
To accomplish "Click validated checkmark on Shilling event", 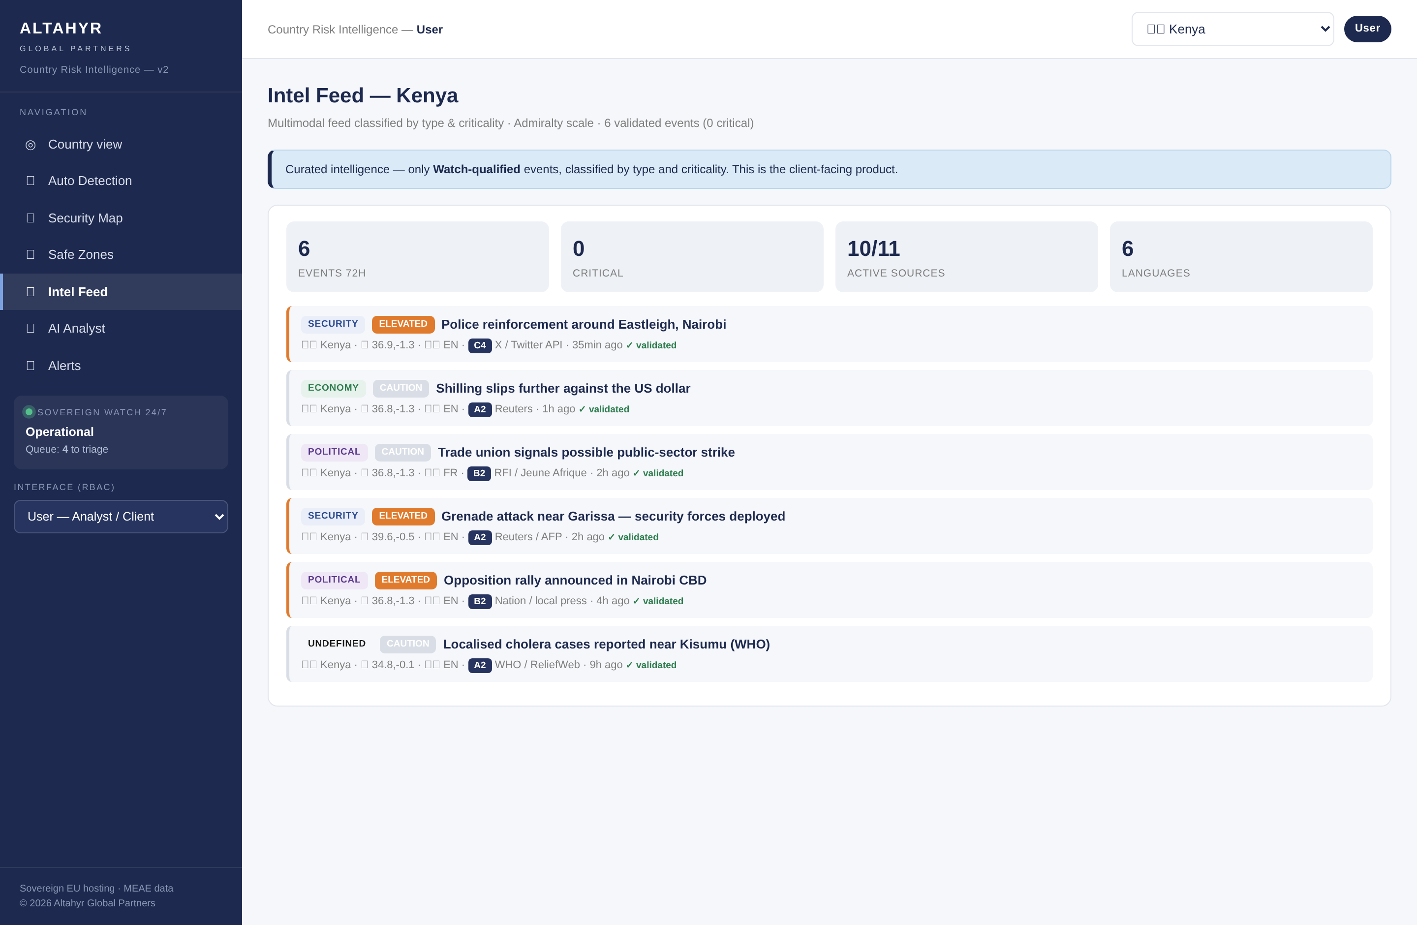I will pos(604,409).
